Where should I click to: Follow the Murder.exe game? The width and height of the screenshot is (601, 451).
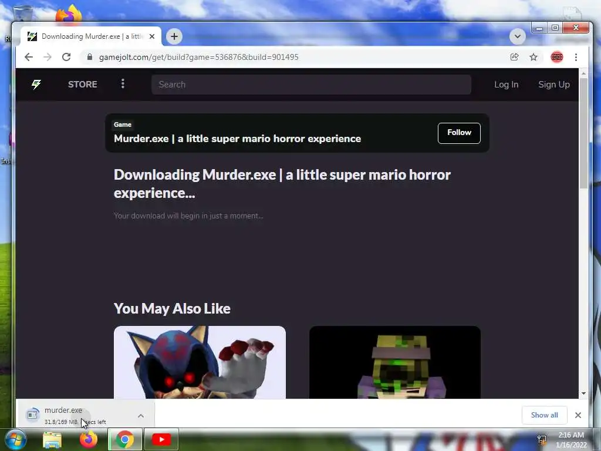pyautogui.click(x=459, y=133)
